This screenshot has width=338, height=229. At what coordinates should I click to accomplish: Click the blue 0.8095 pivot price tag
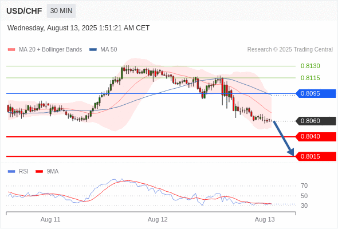tap(316, 93)
